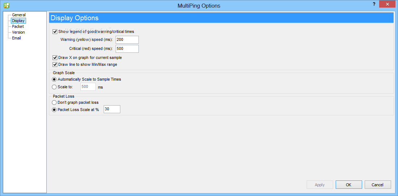398x196 pixels.
Task: Click the MultiPing Options window title
Action: tap(199, 5)
